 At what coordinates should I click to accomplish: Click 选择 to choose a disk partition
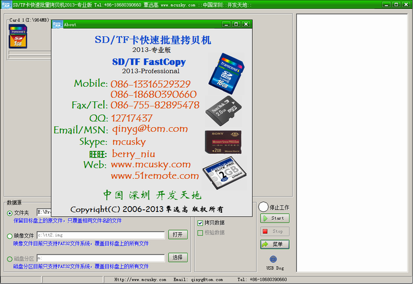[x=177, y=257]
